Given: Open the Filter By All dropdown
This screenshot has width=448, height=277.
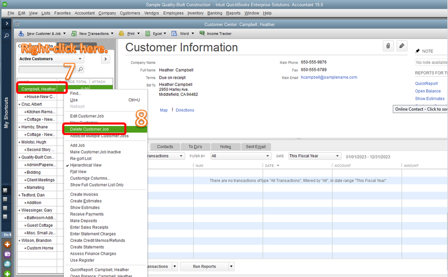Looking at the screenshot, I should pyautogui.click(x=240, y=156).
